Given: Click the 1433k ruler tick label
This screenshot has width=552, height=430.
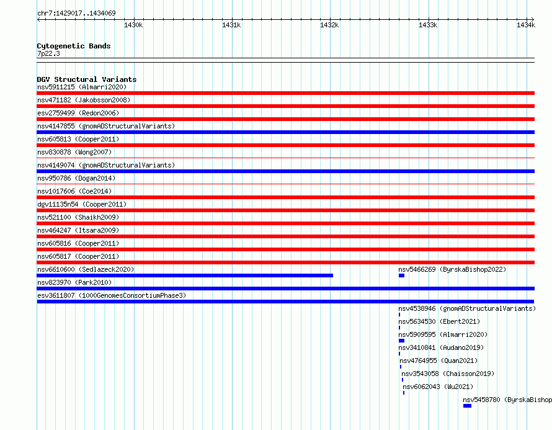Looking at the screenshot, I should pyautogui.click(x=428, y=25).
